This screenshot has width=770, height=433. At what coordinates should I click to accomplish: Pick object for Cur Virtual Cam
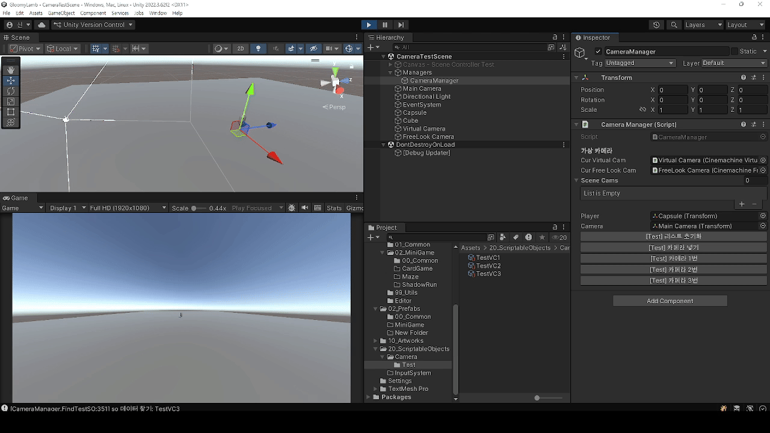click(763, 161)
